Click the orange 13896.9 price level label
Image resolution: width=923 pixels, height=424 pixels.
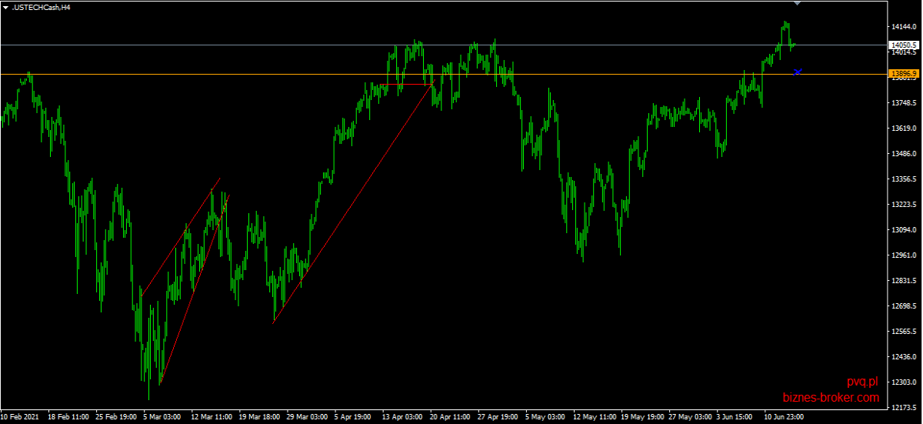904,74
